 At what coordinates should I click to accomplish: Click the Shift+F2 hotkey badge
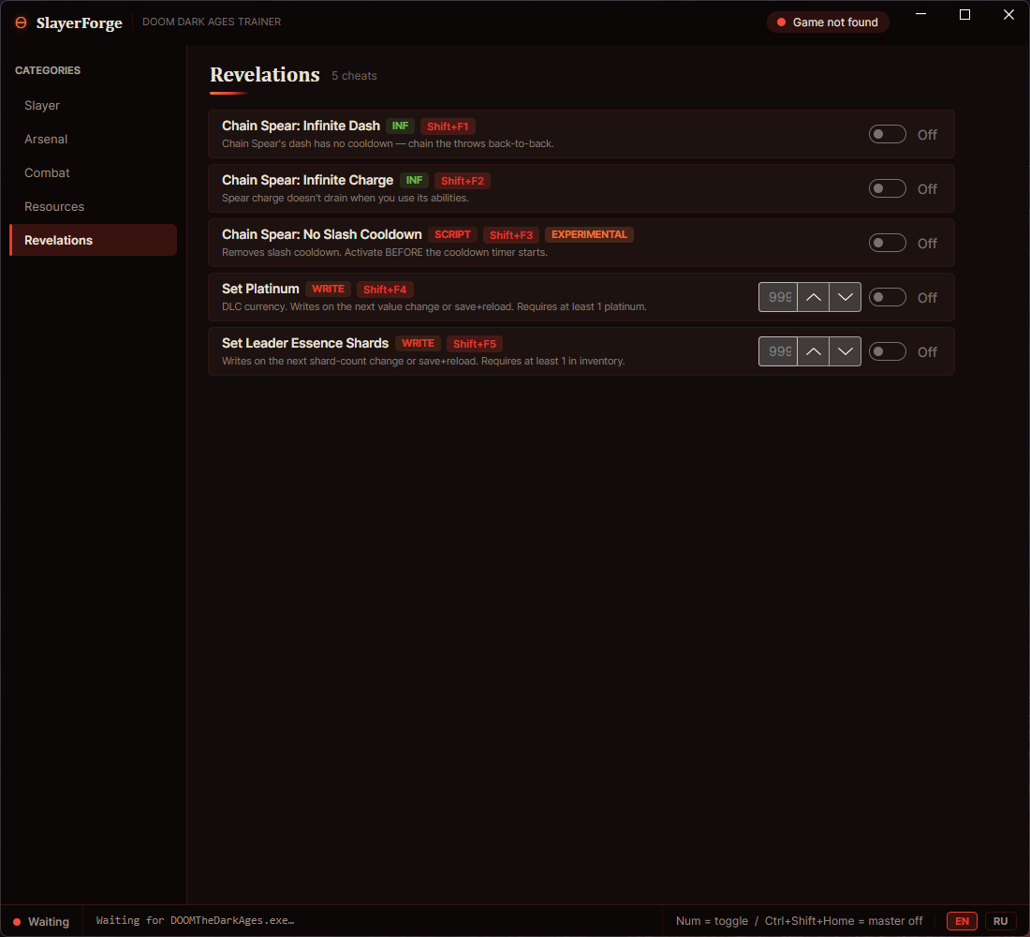point(463,181)
